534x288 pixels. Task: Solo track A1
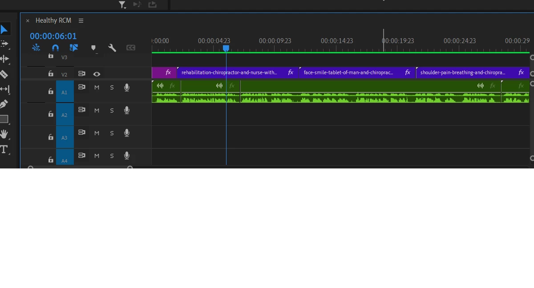[x=112, y=88]
